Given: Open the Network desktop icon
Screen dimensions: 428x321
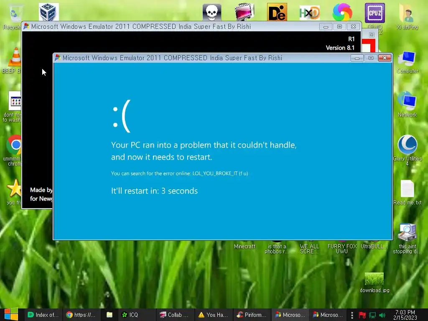Looking at the screenshot, I should click(x=407, y=104).
